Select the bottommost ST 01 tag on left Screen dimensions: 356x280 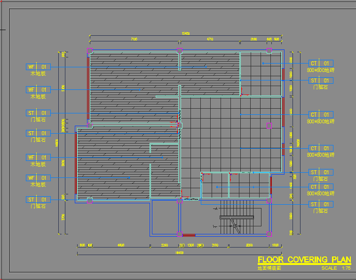[x=38, y=200]
